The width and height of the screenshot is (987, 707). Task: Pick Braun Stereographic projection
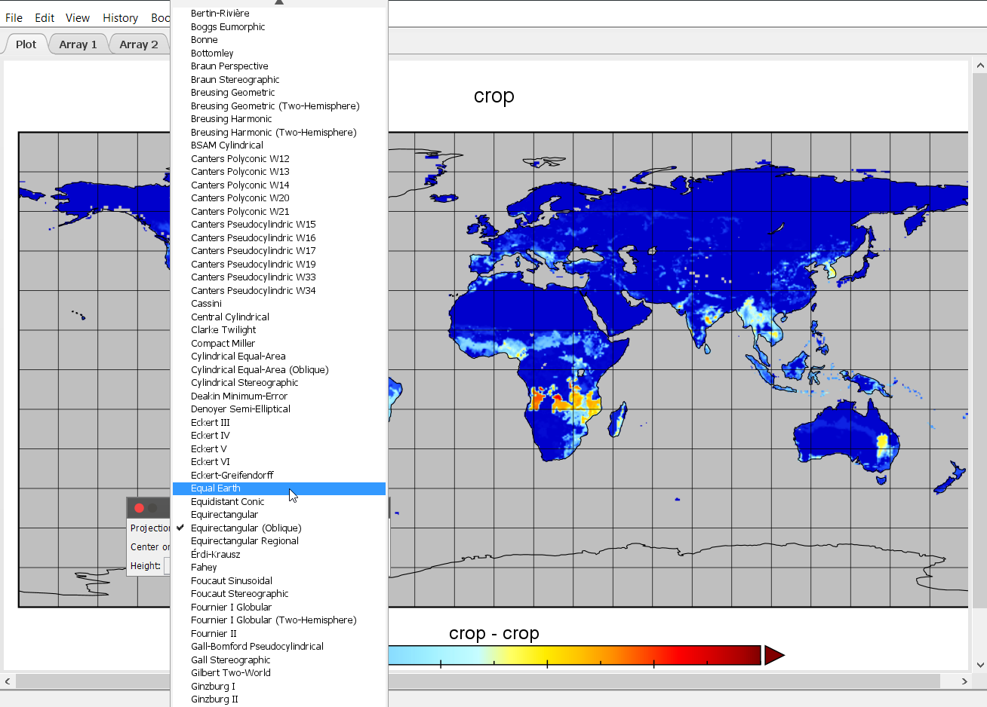[279, 80]
